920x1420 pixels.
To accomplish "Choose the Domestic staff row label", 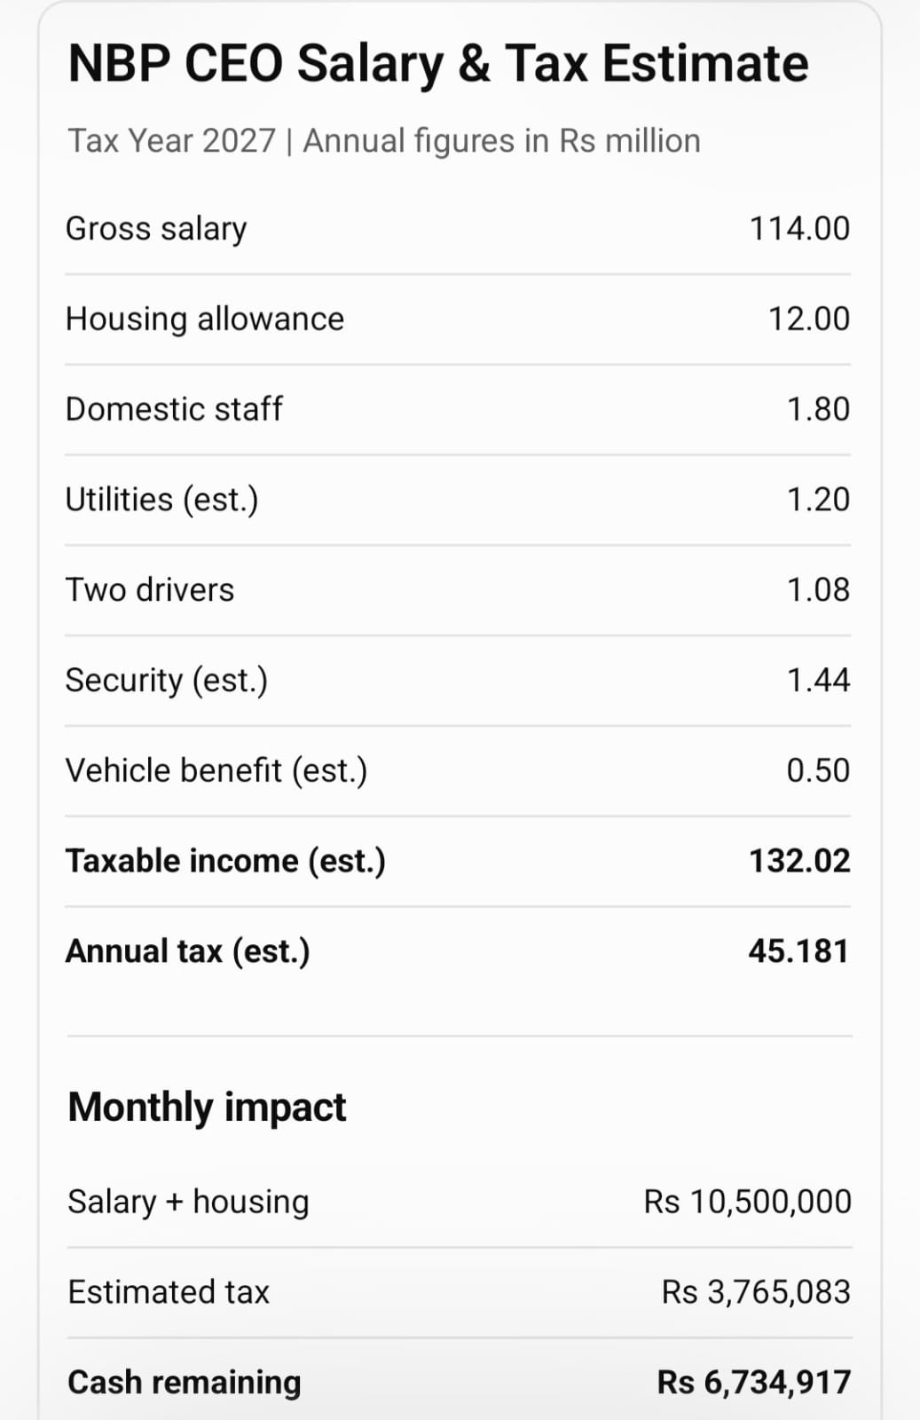I will tap(174, 409).
